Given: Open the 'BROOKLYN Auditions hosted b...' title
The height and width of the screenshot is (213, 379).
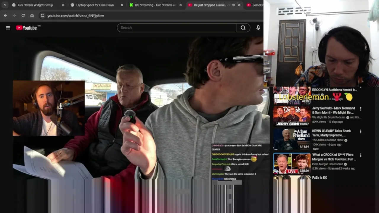Looking at the screenshot, I should coord(334,90).
